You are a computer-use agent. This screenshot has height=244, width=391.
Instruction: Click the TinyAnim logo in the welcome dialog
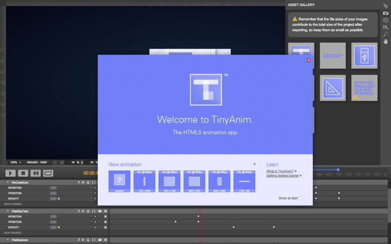[206, 90]
